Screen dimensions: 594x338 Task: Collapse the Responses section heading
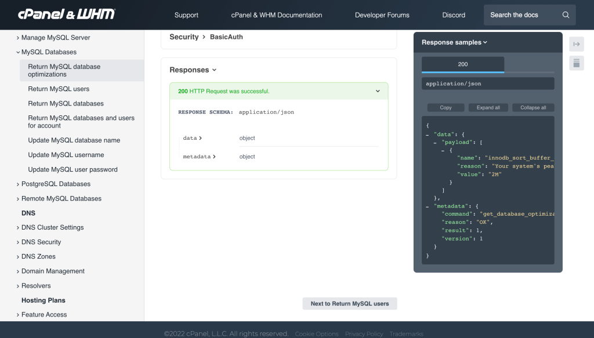[x=193, y=70]
